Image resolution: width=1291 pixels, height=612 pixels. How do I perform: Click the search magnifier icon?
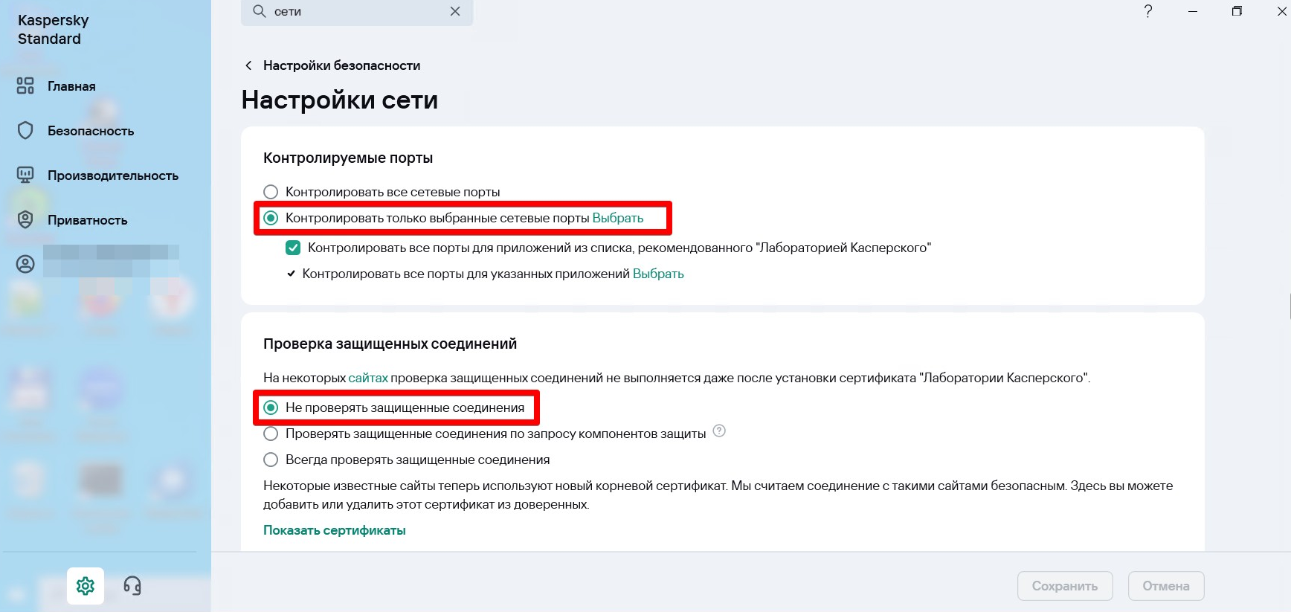(259, 11)
